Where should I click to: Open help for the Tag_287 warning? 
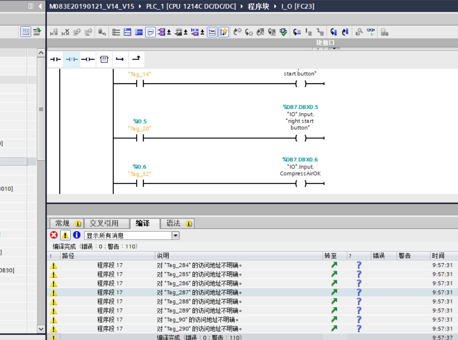pos(359,292)
